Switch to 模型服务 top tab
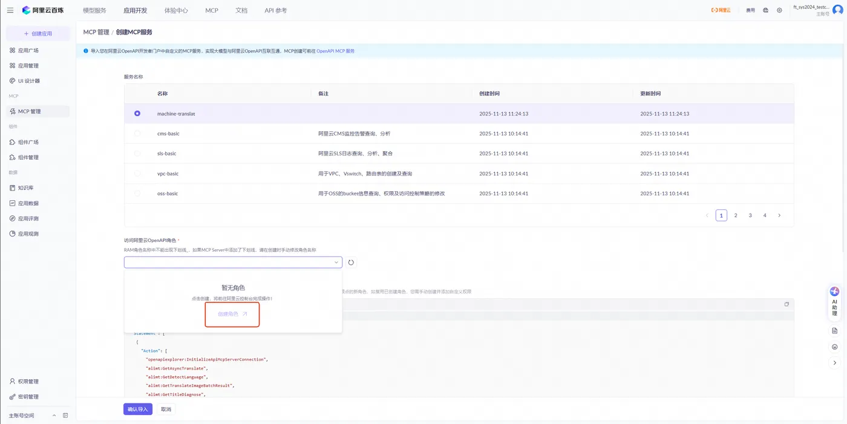This screenshot has height=424, width=847. click(x=94, y=10)
